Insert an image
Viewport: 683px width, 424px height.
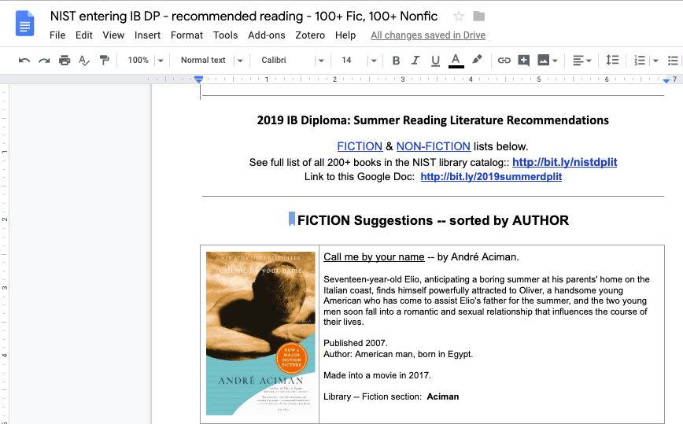(x=543, y=61)
